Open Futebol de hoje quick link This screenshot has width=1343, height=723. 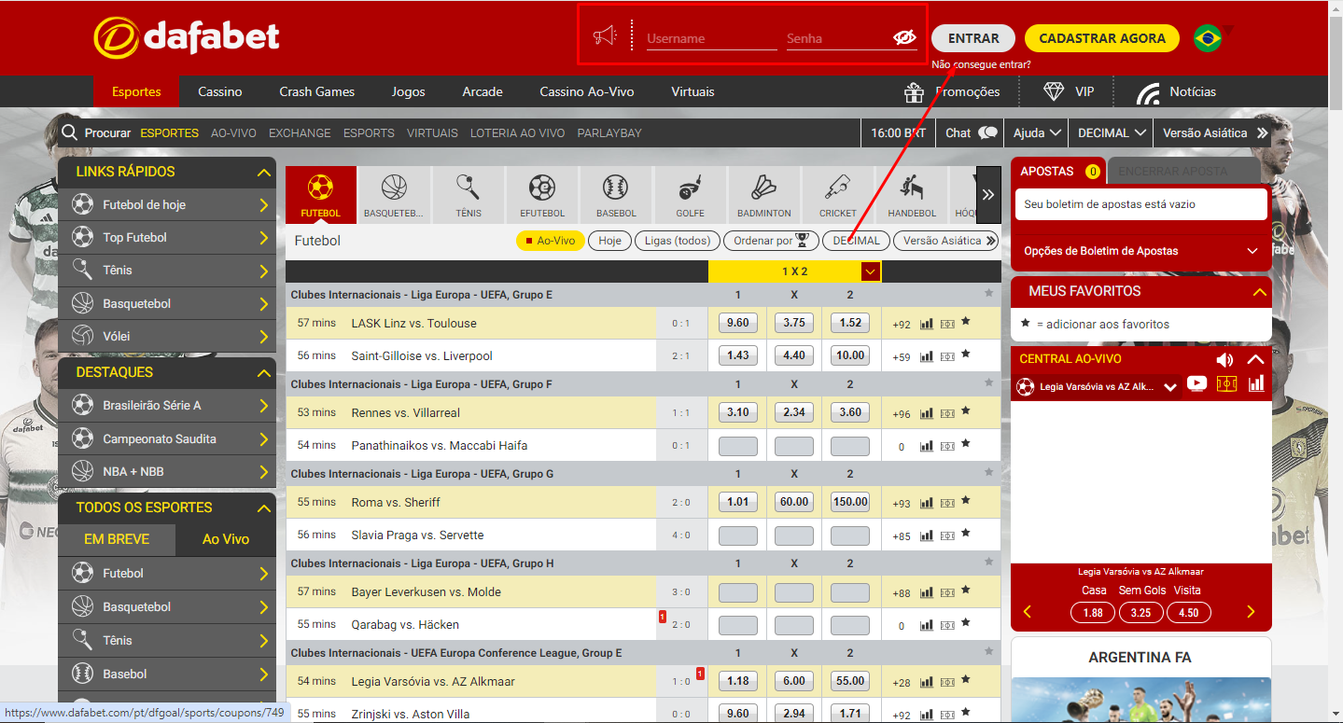167,204
